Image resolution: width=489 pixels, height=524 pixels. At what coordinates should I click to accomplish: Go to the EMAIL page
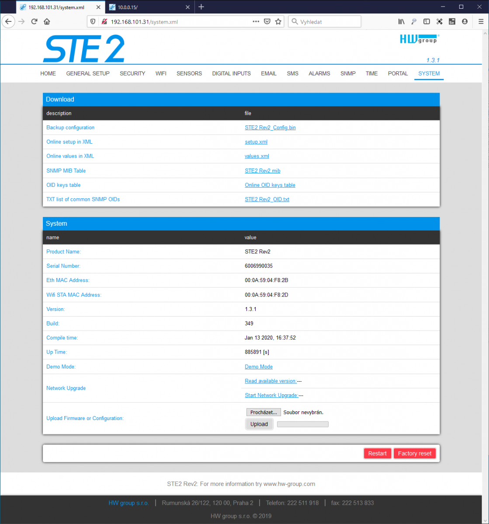pos(269,73)
